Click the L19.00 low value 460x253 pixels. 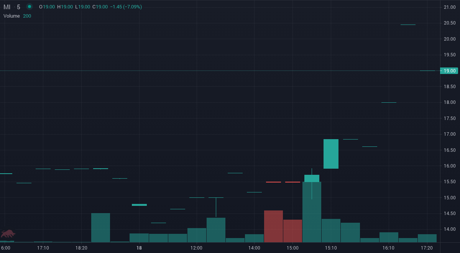[82, 7]
